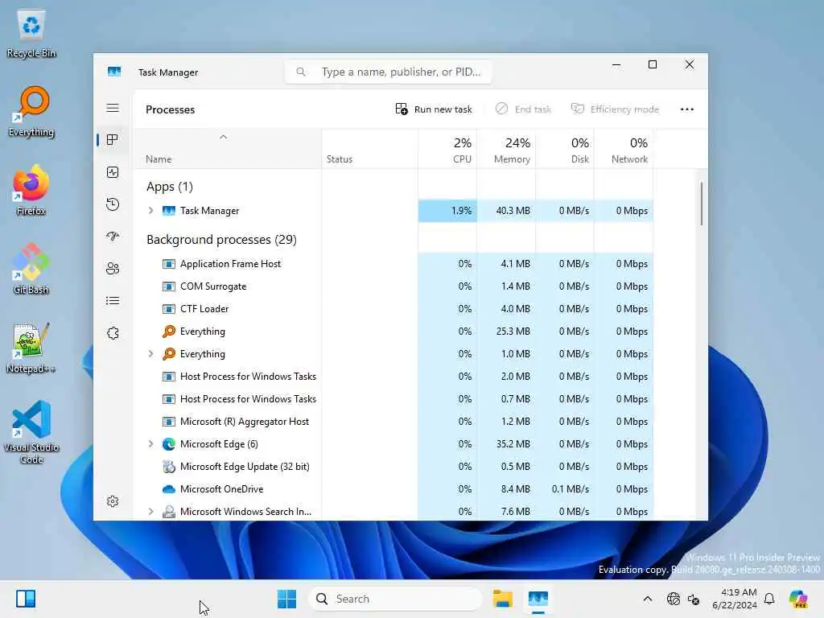
Task: Click the network globe tray icon
Action: (674, 599)
